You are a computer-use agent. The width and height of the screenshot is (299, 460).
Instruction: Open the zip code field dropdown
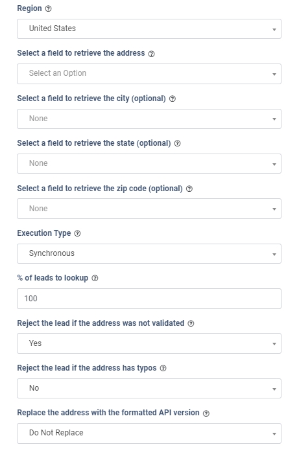pyautogui.click(x=149, y=209)
